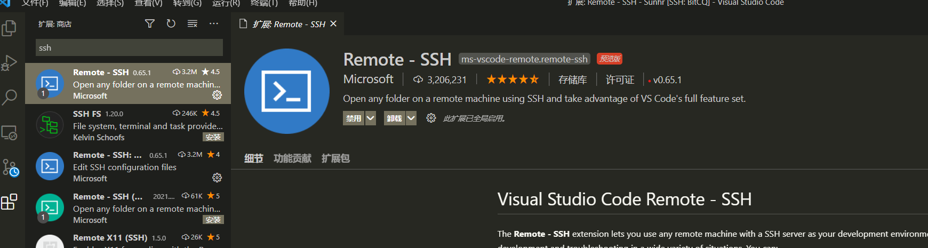Open the 文件(F) menu
The image size is (928, 248).
tap(35, 3)
